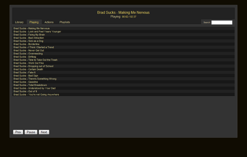This screenshot has width=247, height=157.
Task: Select the Playing tab
Action: coord(34,22)
